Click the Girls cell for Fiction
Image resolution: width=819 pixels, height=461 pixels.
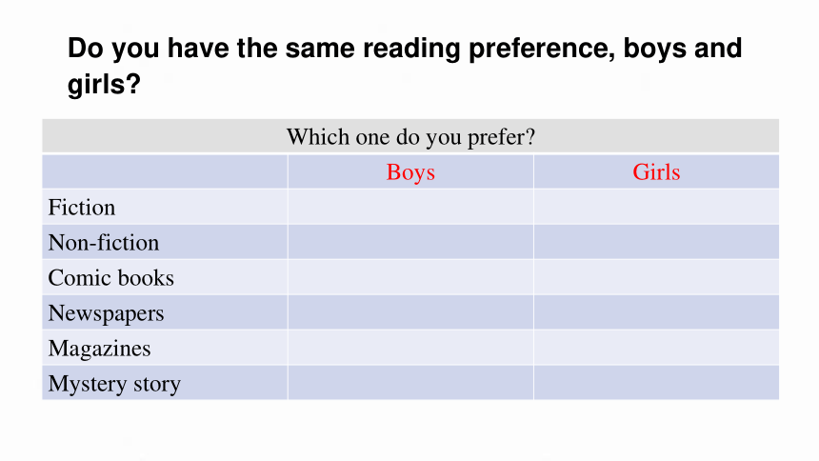pos(656,207)
